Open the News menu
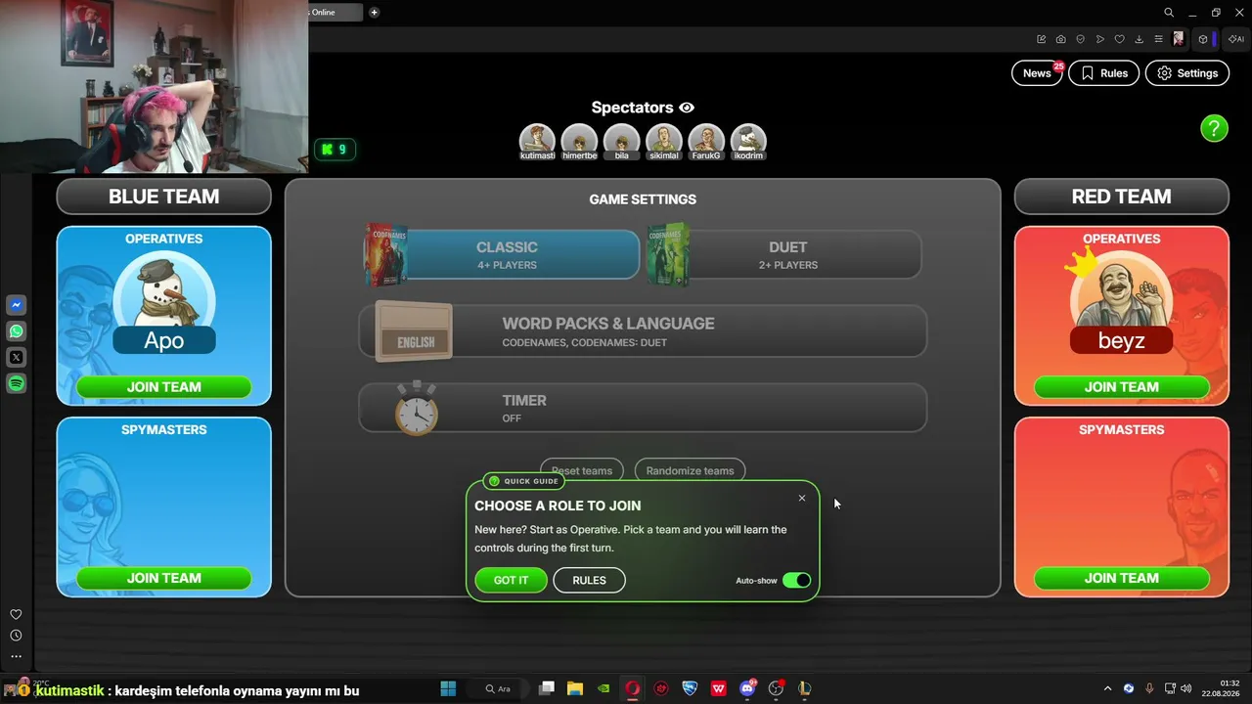 1037,73
